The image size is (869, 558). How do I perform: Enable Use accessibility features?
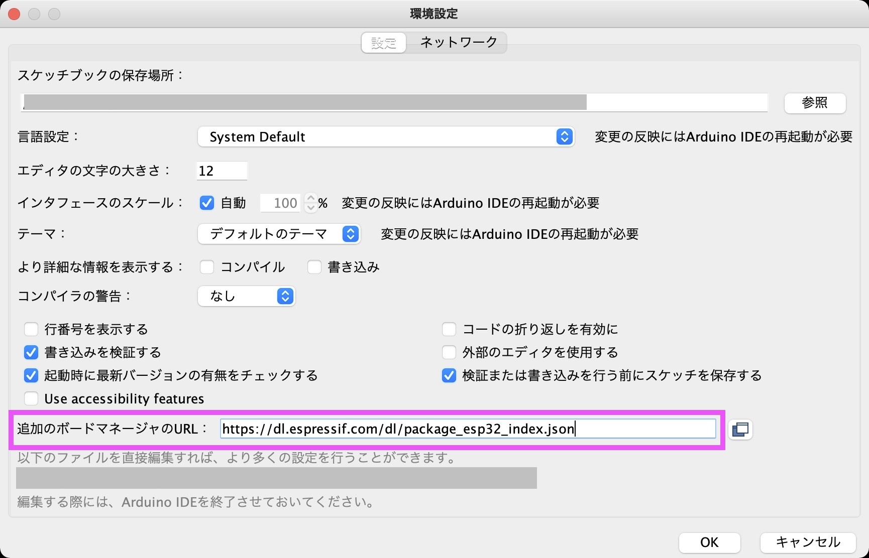(31, 398)
